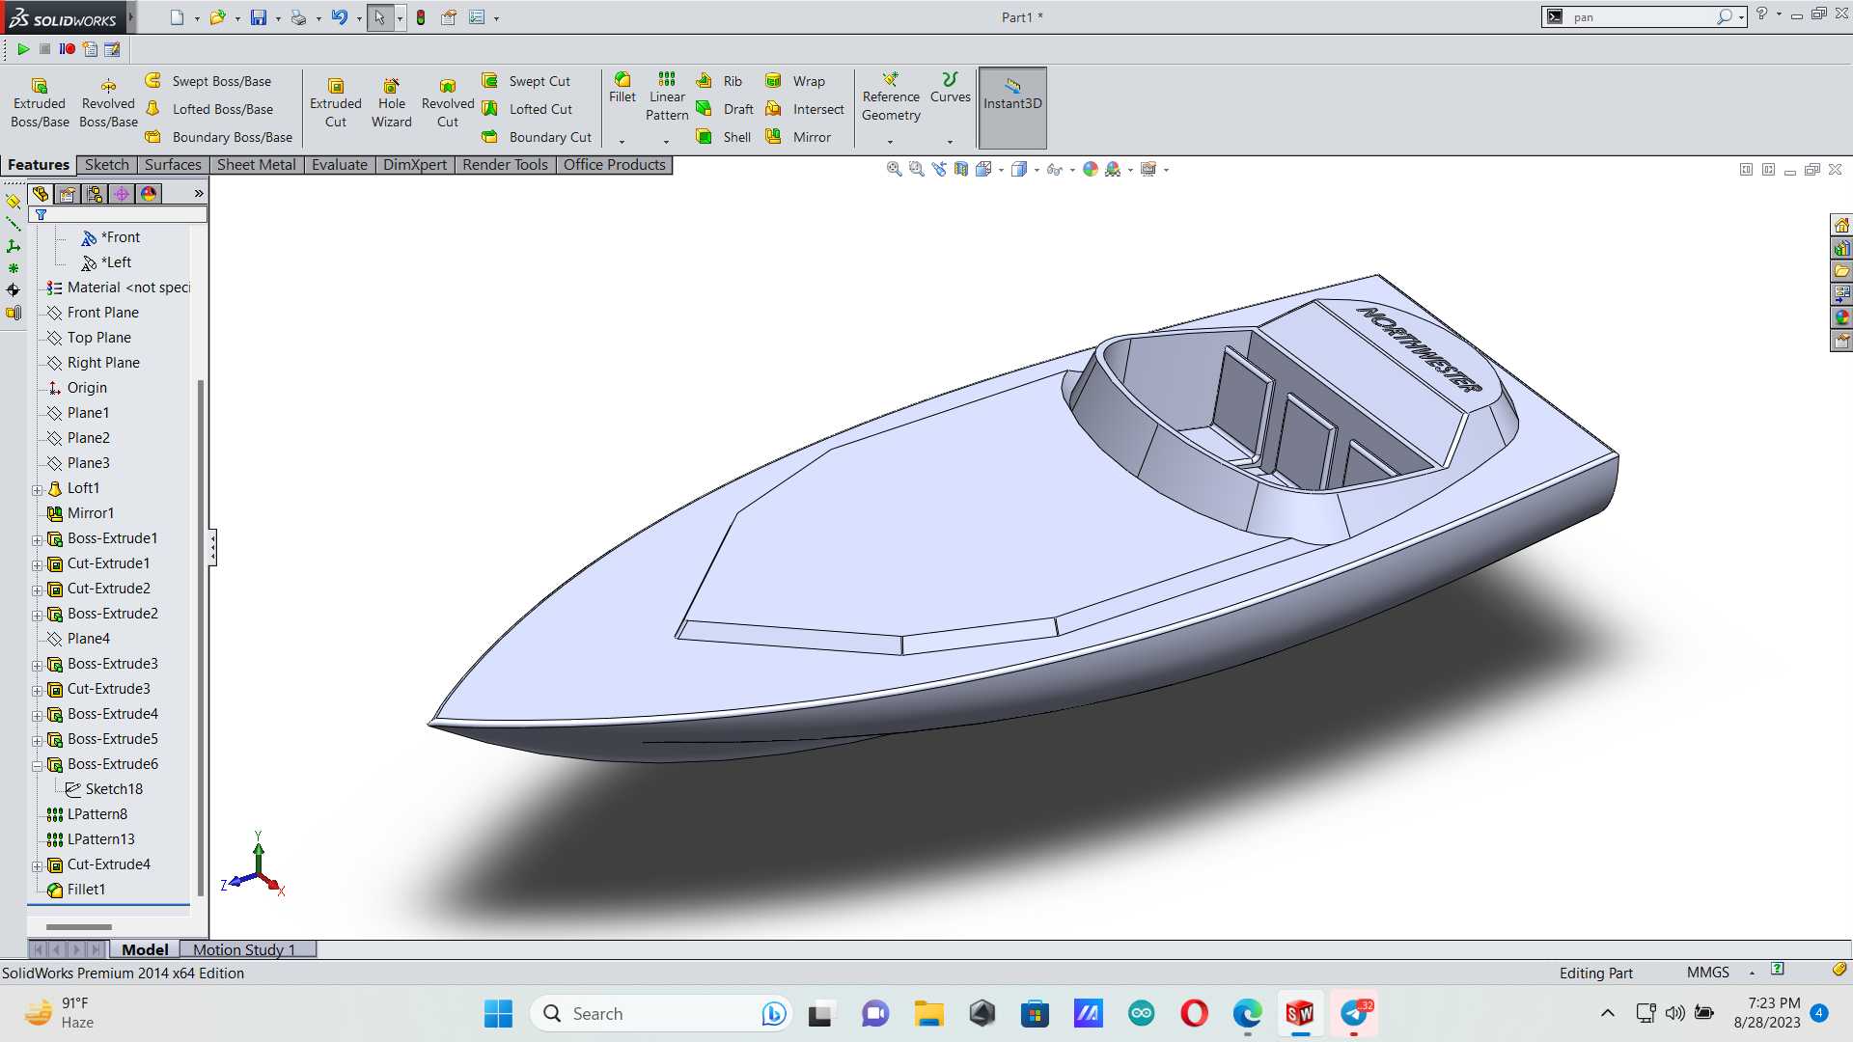Choose the Revolved Cut tool
Screen dimensions: 1853x1042
click(448, 102)
